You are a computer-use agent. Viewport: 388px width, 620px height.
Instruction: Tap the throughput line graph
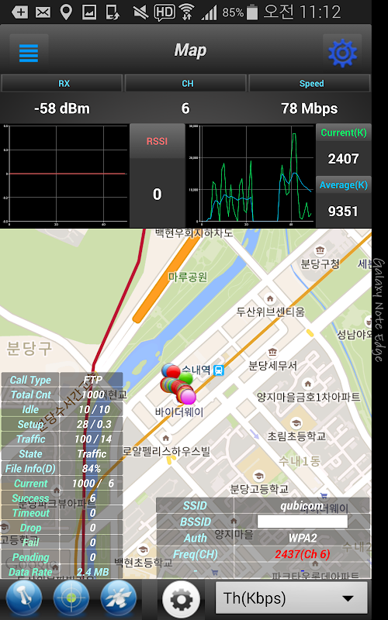pyautogui.click(x=251, y=176)
